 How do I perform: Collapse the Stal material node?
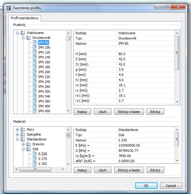point(23,149)
